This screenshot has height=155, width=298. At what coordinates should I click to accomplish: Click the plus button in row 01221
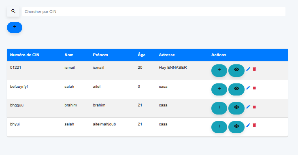[219, 70]
